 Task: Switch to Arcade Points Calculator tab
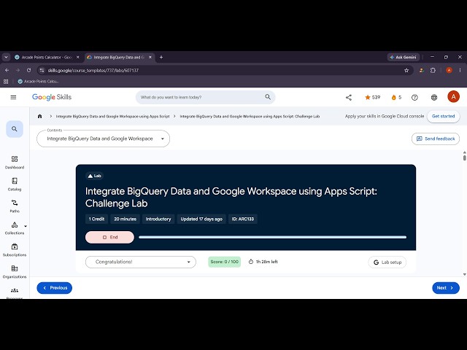47,57
